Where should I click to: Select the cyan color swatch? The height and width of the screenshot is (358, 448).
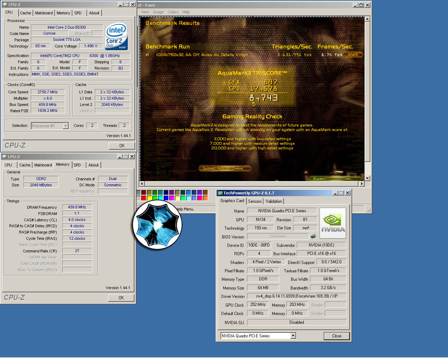(x=160, y=198)
